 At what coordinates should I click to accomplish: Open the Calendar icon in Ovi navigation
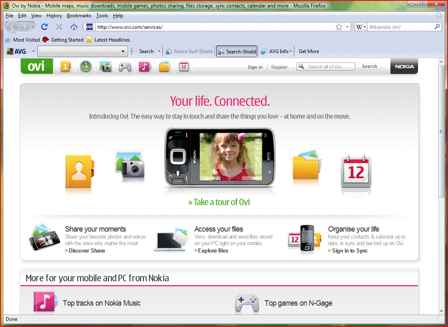[x=184, y=67]
